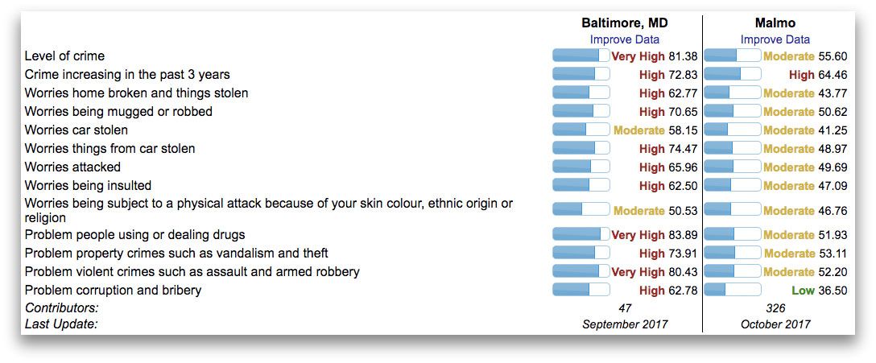Screen dimensions: 876x363
Task: Click Baltimore's Worries car stolen bar
Action: click(x=581, y=130)
